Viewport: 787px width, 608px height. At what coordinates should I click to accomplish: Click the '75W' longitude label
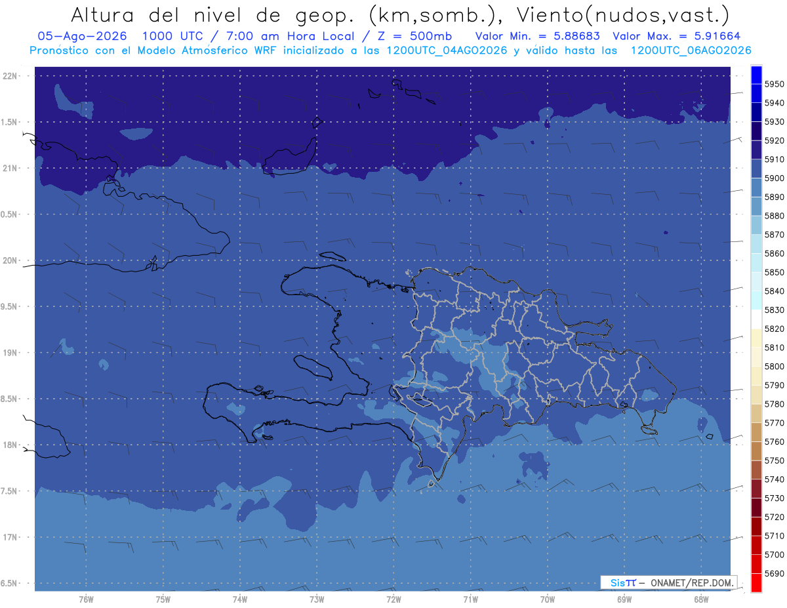(x=163, y=599)
